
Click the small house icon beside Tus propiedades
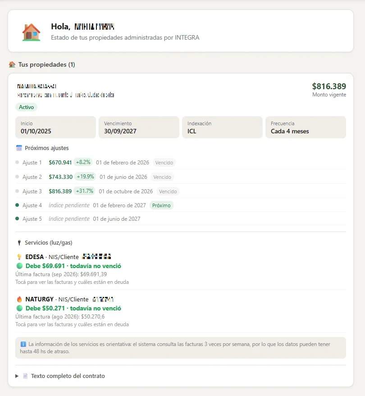[12, 64]
